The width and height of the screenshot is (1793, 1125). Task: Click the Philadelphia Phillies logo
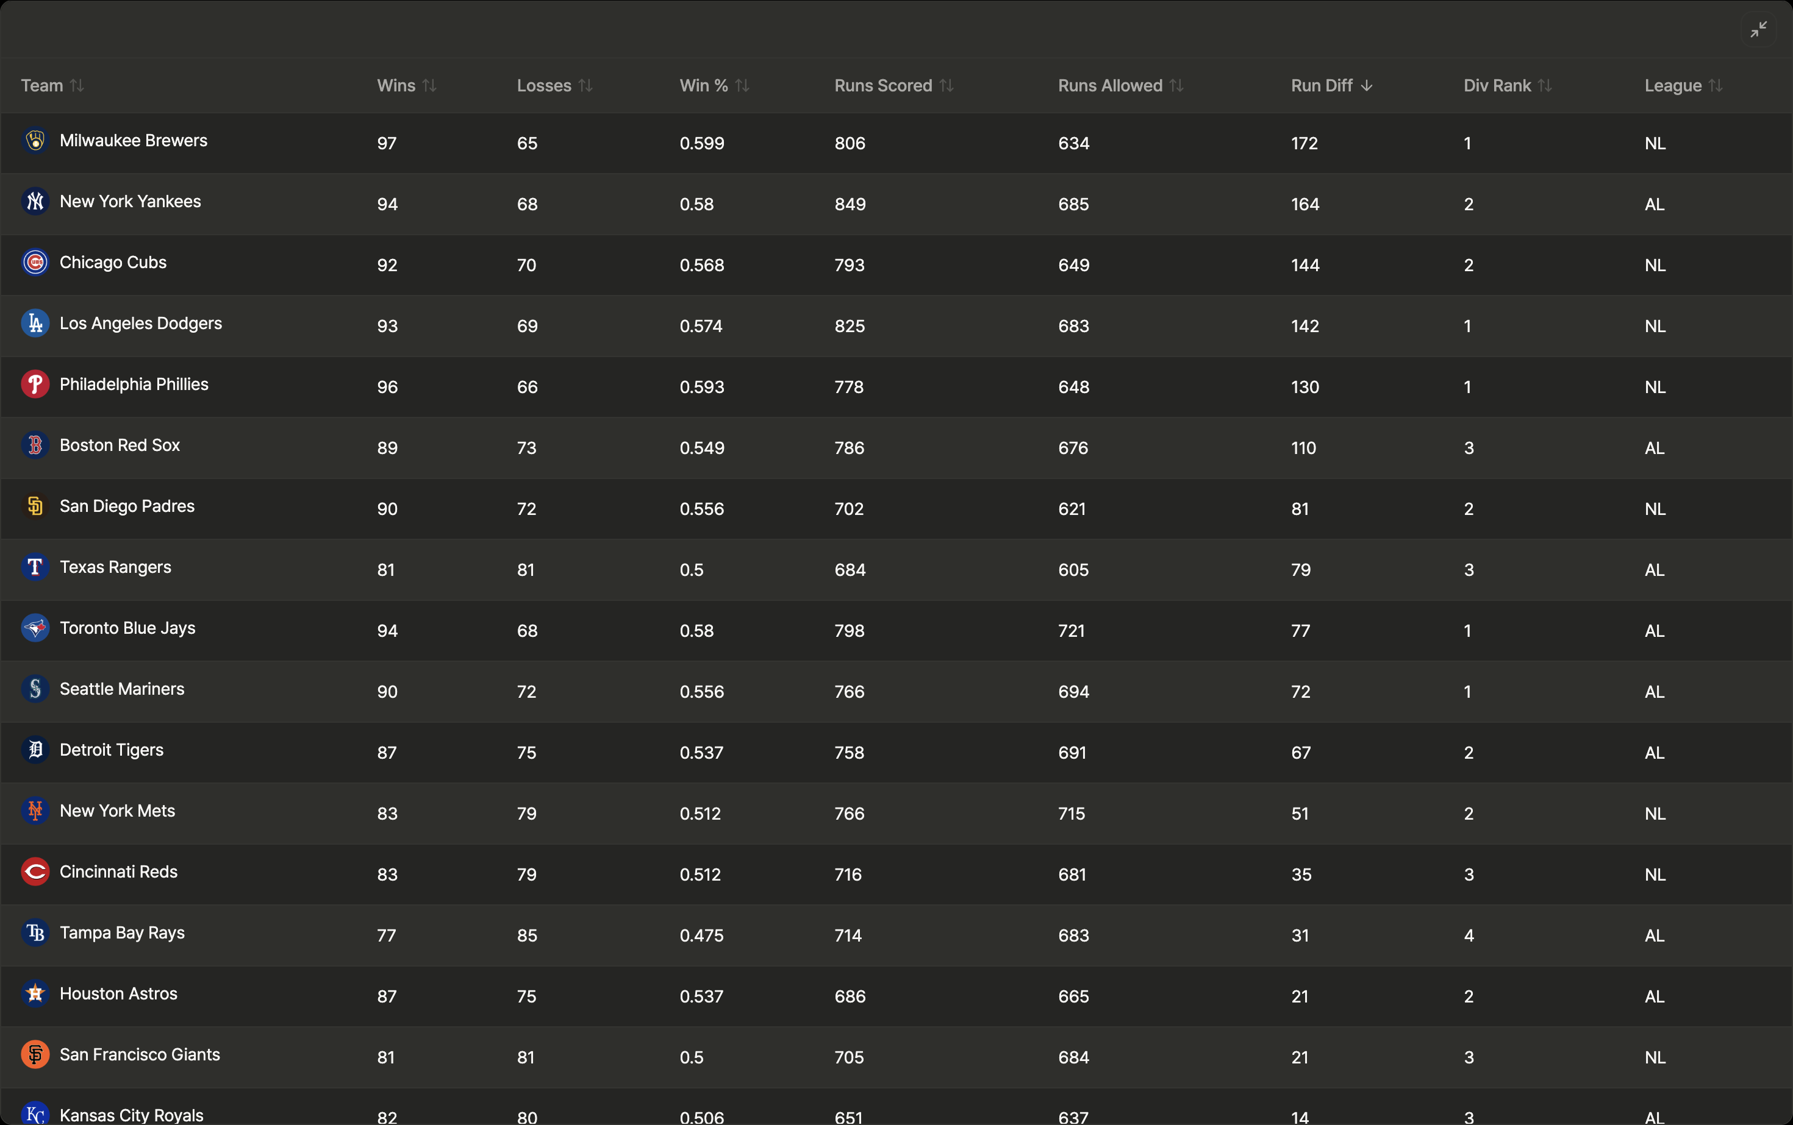click(35, 385)
